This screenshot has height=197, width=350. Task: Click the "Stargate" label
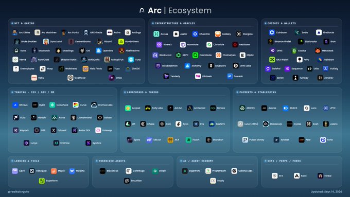click(x=248, y=34)
